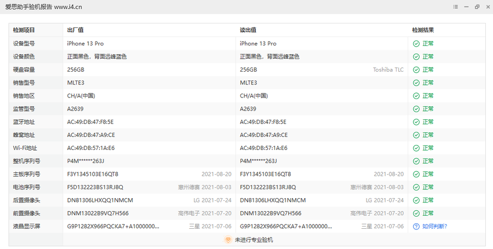Click the factory 整机序列号 value P4M******263J

(85, 161)
